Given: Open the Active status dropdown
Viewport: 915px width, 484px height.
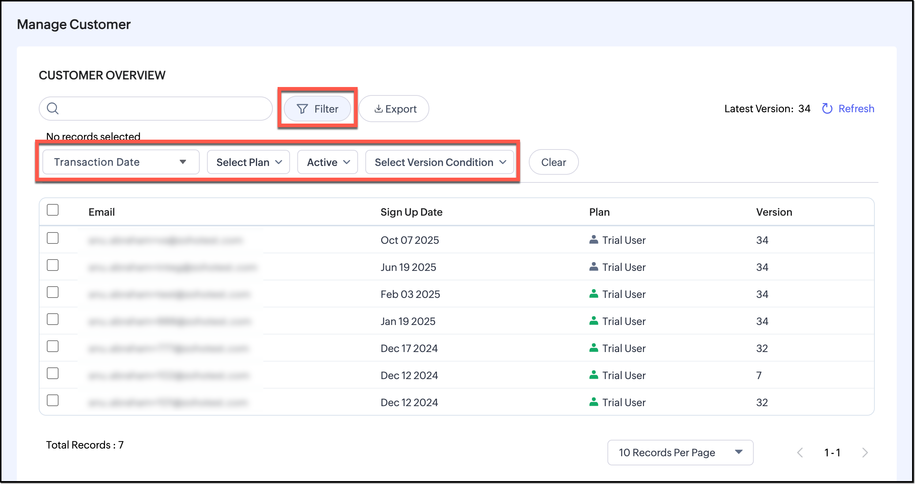Looking at the screenshot, I should (x=328, y=162).
